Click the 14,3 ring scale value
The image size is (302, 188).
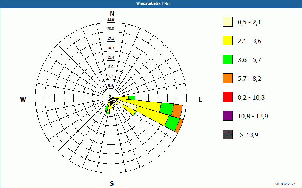[x=111, y=48]
